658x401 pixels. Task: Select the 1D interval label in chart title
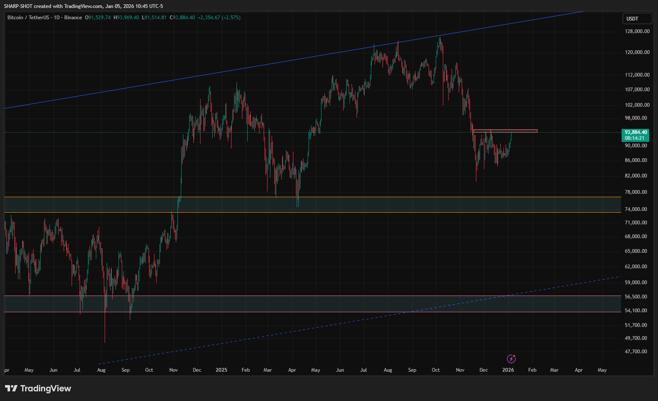tap(57, 18)
